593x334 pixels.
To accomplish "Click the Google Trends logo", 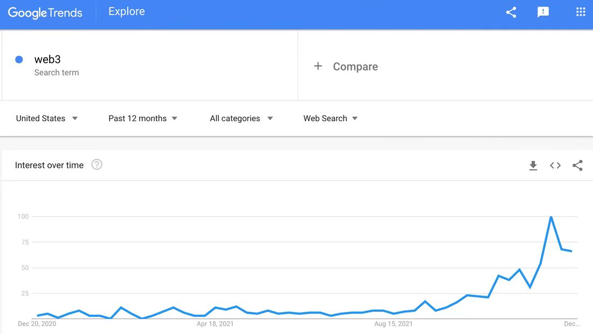I will (45, 12).
